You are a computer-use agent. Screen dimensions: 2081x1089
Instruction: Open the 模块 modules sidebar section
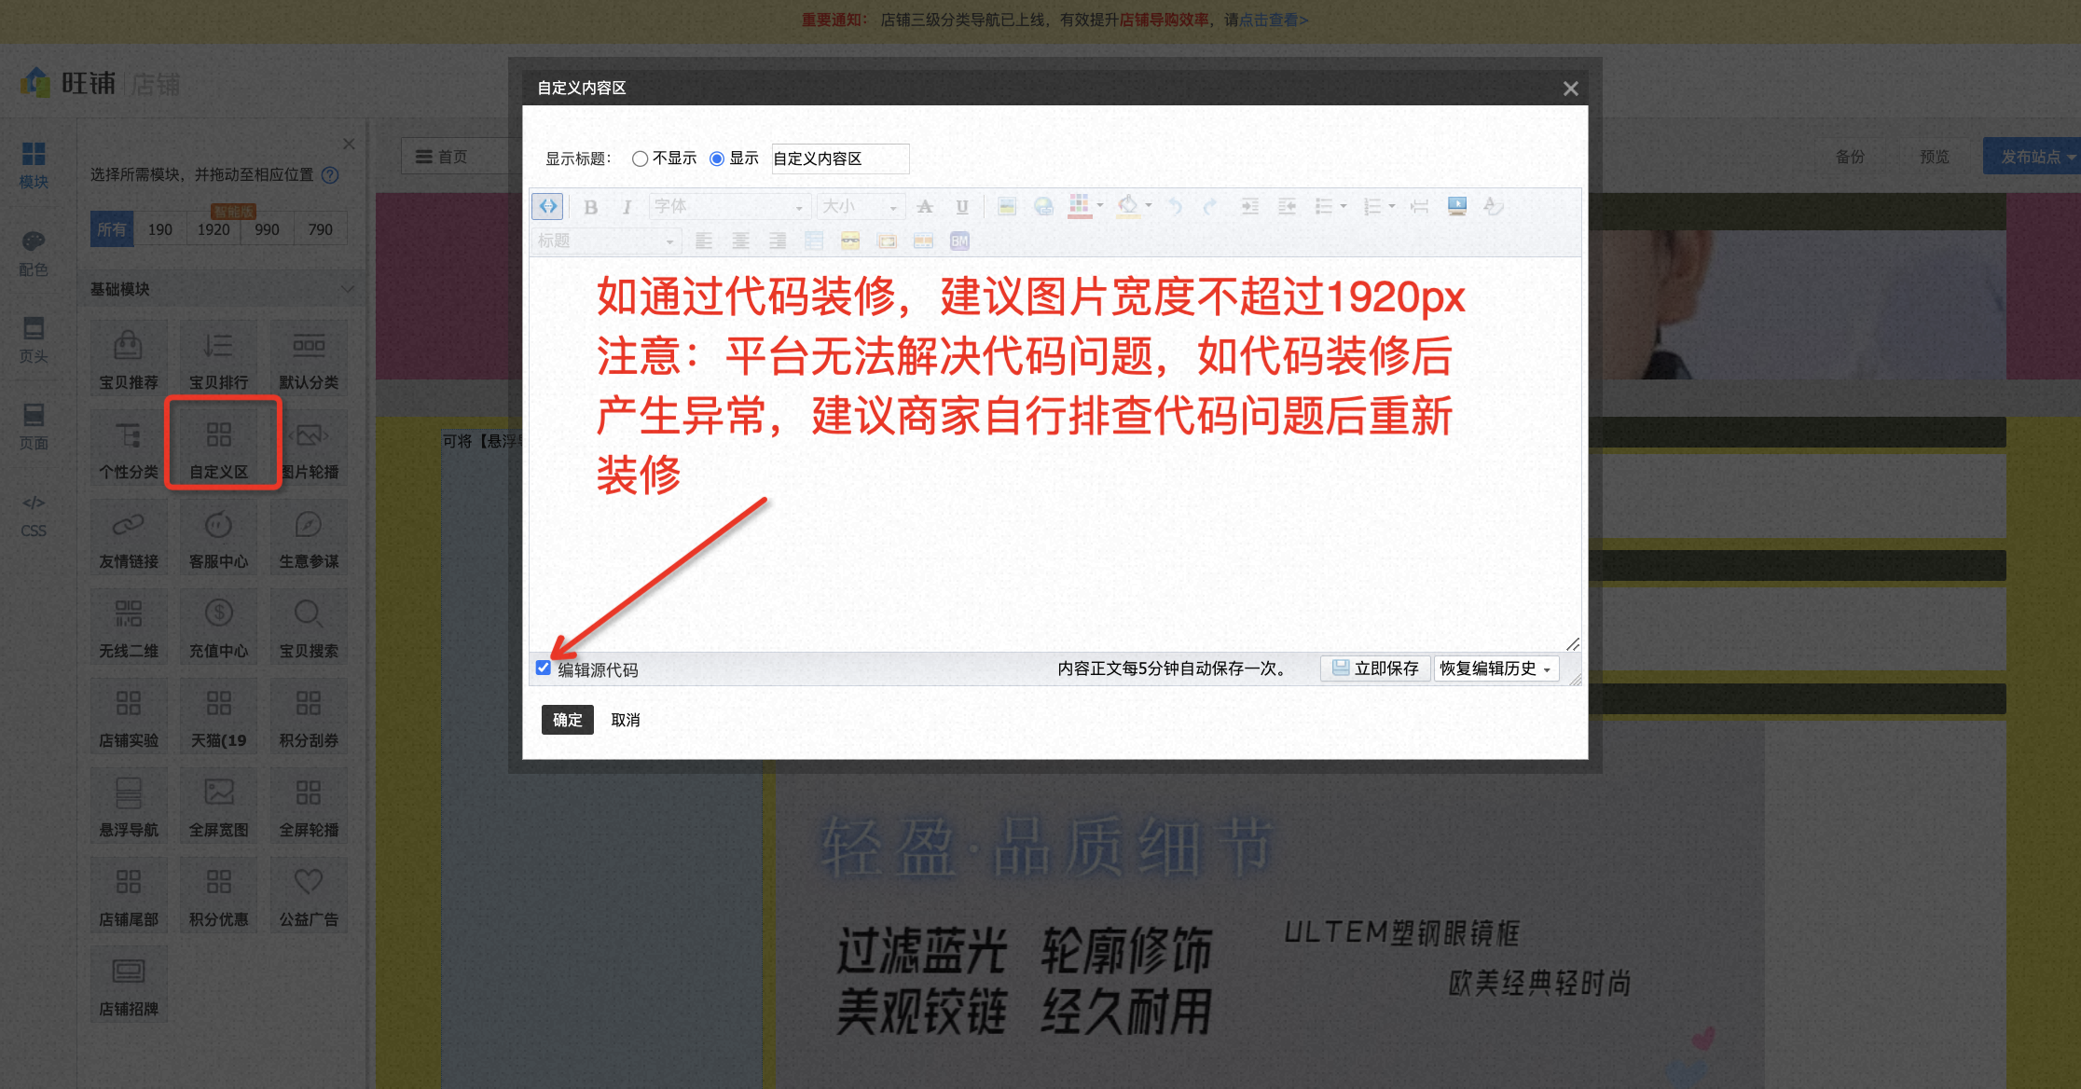34,165
